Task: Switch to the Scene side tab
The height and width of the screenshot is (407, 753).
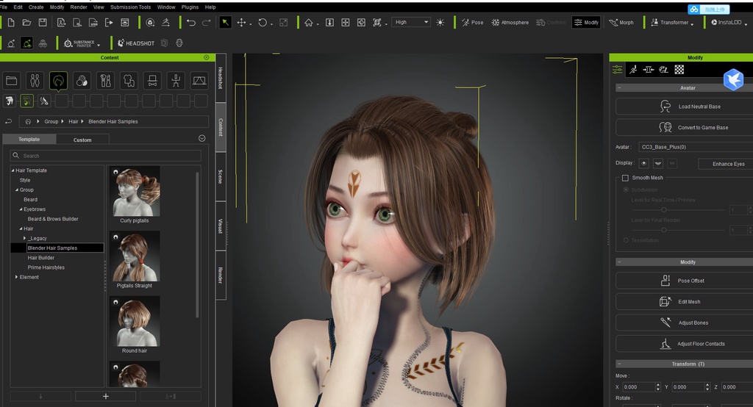Action: point(221,176)
